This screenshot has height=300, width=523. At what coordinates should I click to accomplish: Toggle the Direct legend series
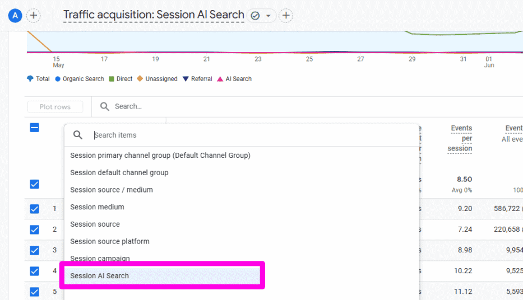(x=121, y=79)
